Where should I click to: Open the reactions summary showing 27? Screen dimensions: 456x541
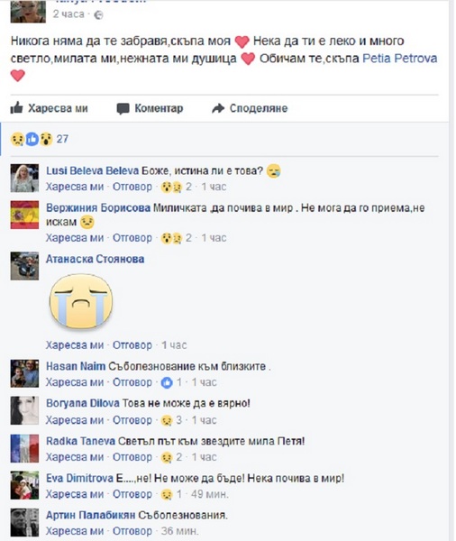[x=40, y=139]
